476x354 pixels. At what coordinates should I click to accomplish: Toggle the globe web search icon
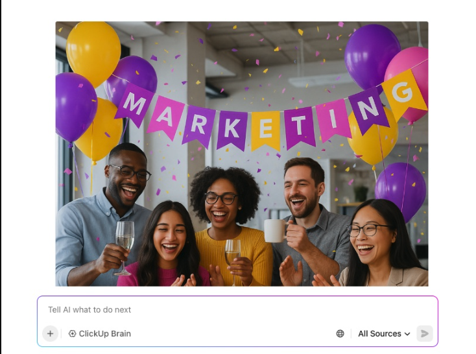pos(340,334)
